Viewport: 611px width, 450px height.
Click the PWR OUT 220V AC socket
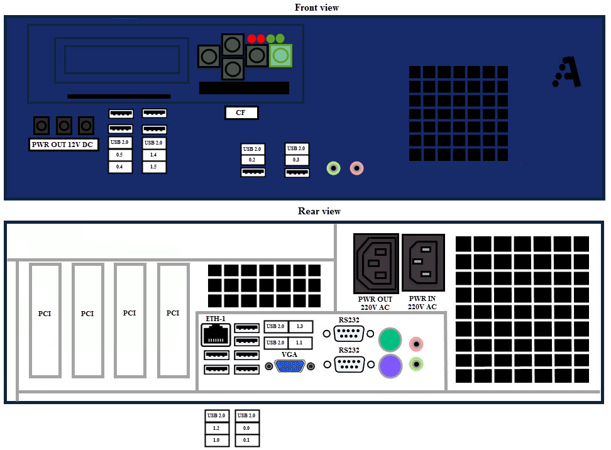(376, 263)
